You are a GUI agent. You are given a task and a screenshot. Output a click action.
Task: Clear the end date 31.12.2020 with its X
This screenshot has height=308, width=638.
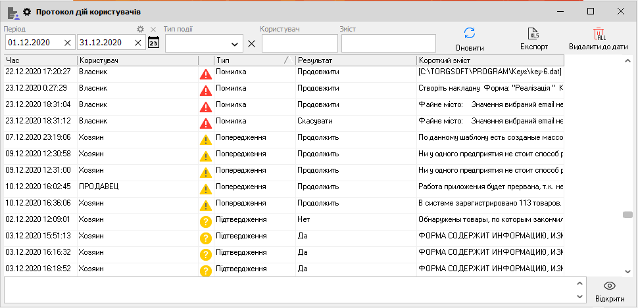[x=137, y=43]
